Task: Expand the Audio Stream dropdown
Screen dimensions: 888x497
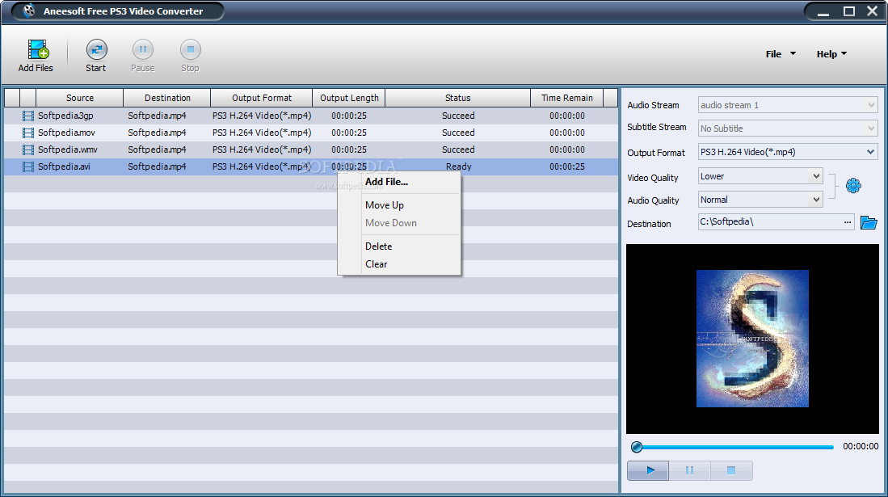Action: 871,105
